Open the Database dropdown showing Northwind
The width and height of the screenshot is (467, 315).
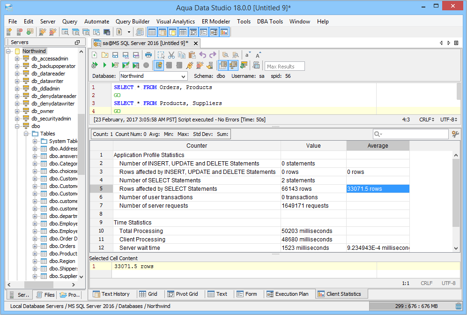pyautogui.click(x=153, y=76)
